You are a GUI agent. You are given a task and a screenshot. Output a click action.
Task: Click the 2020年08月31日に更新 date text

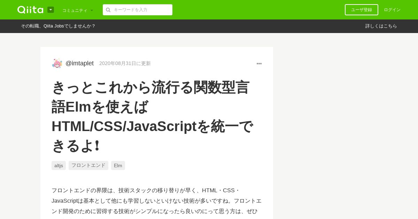click(x=125, y=63)
